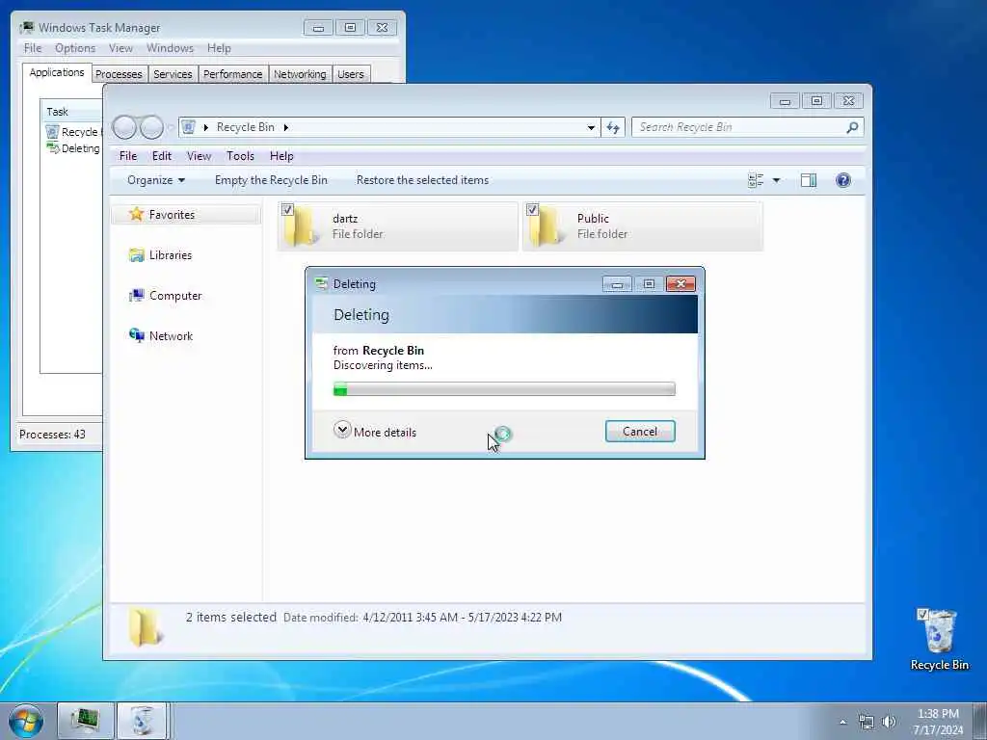Toggle the desktop Recycle Bin checkbox

(x=922, y=614)
